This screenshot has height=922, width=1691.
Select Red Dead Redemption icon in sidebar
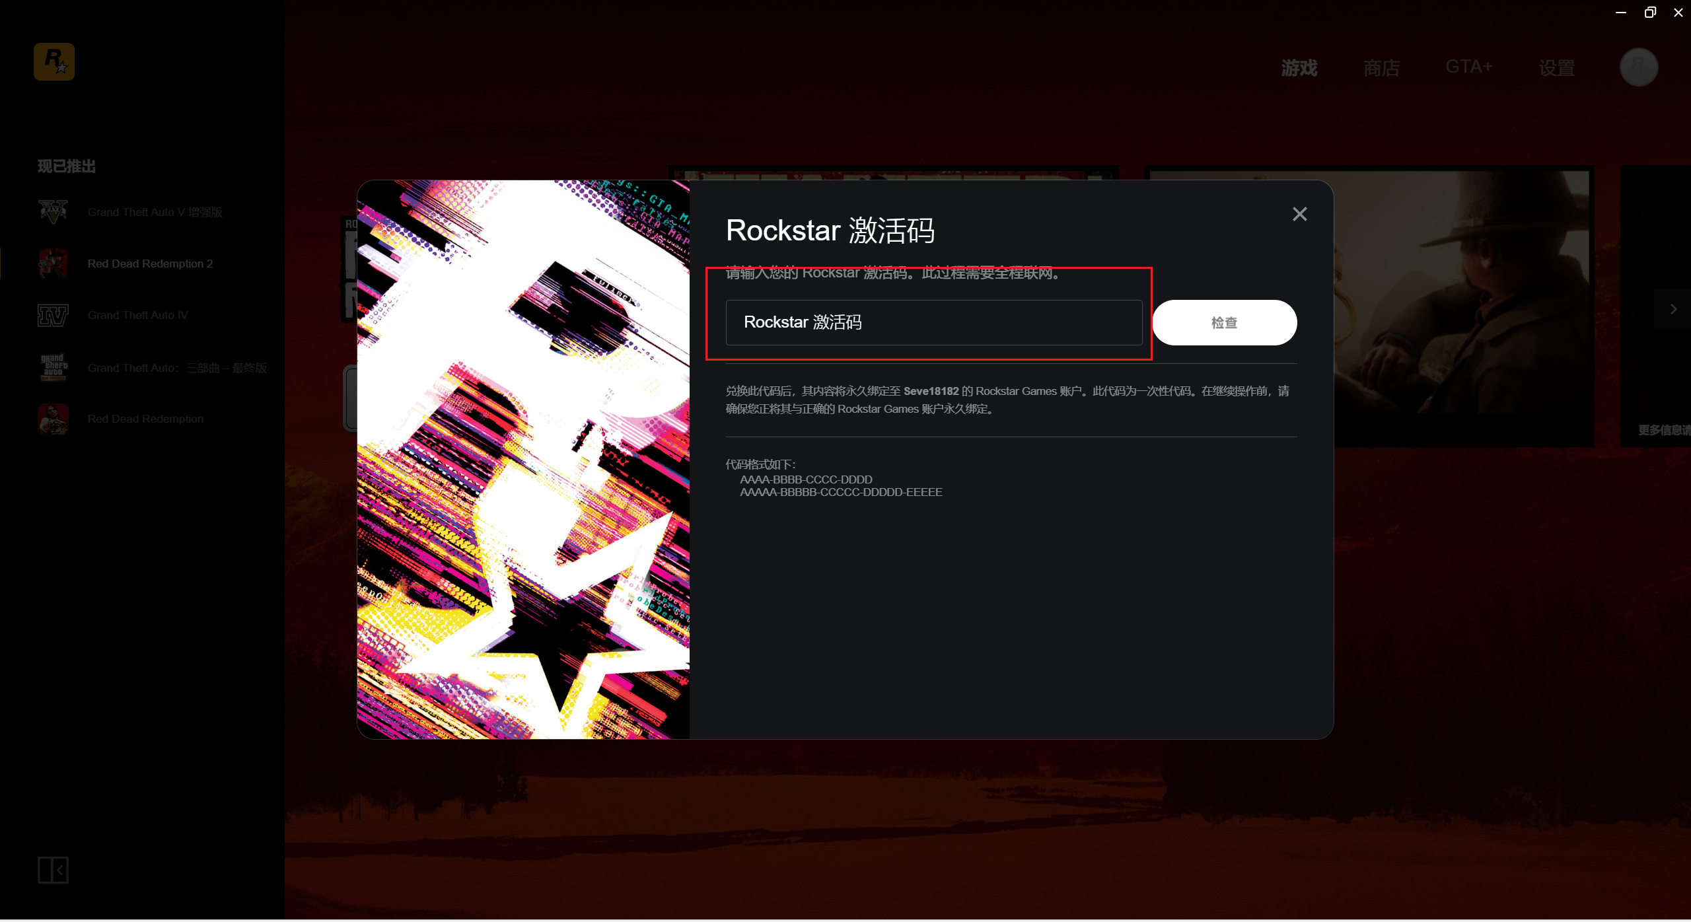[54, 419]
